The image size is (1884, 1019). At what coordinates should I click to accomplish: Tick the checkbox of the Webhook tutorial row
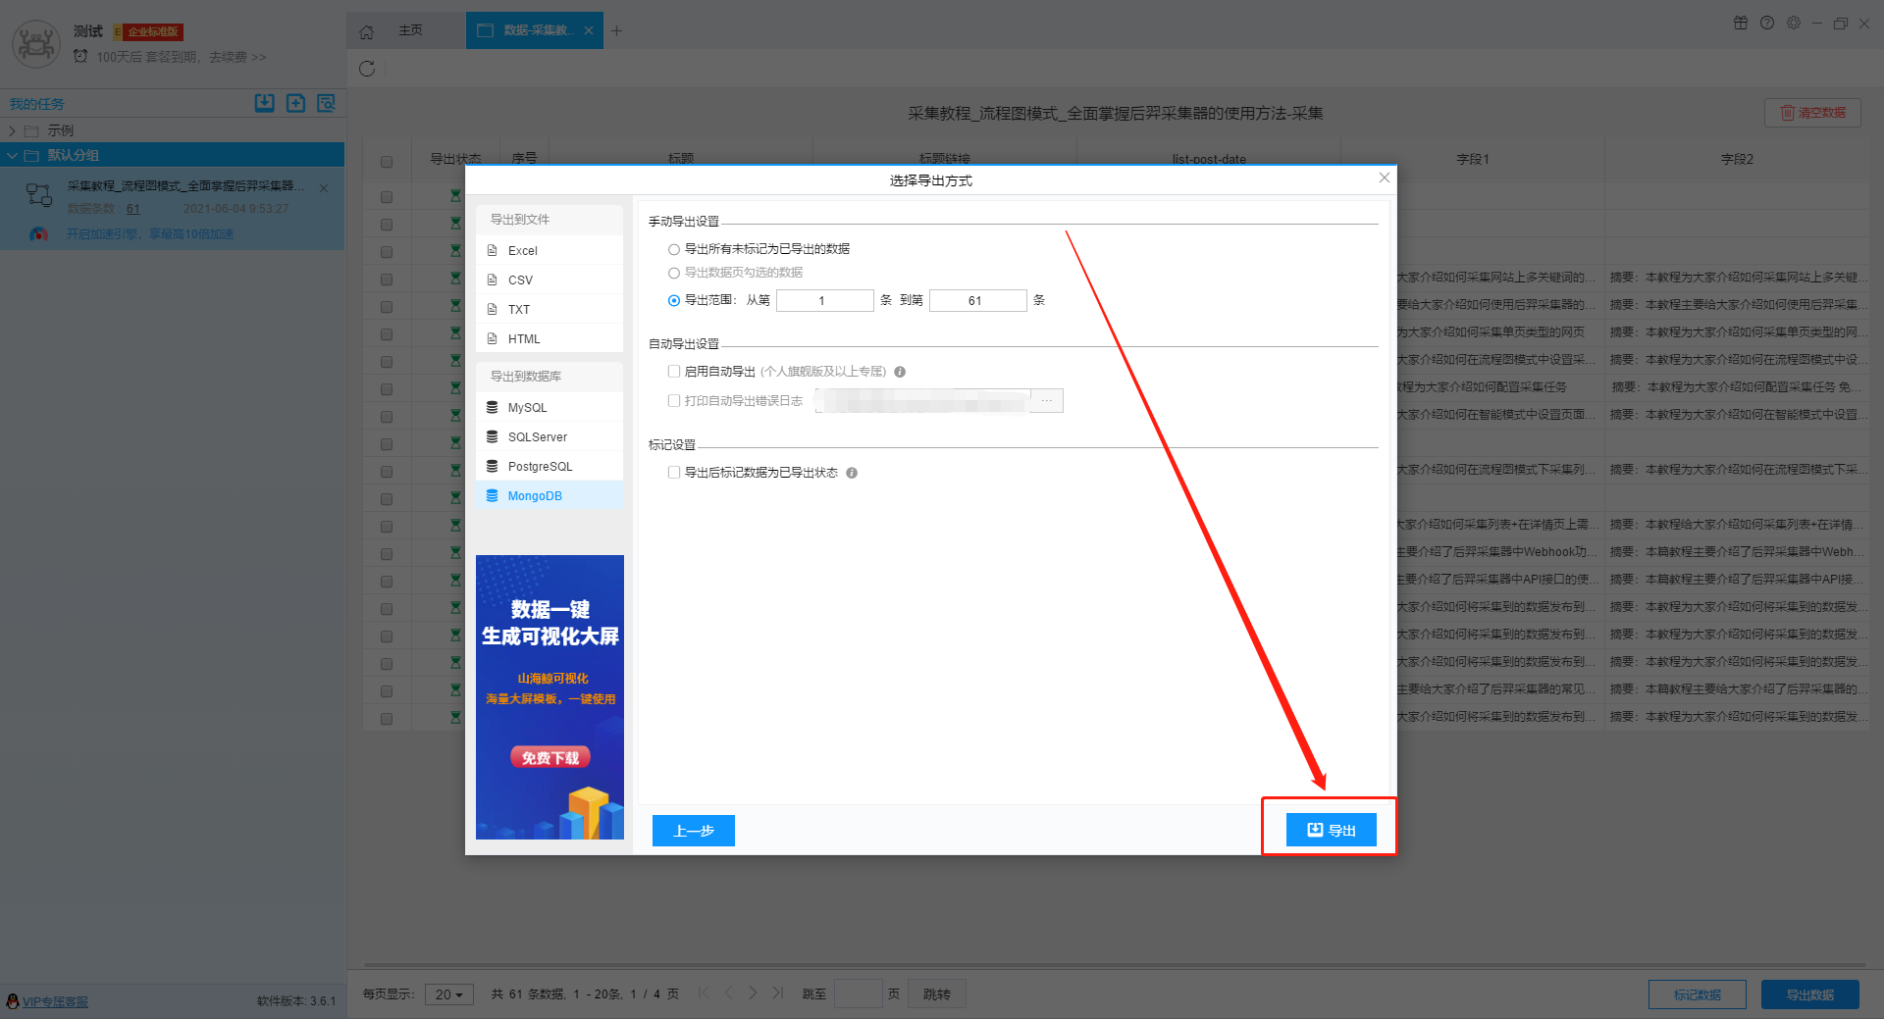point(387,554)
